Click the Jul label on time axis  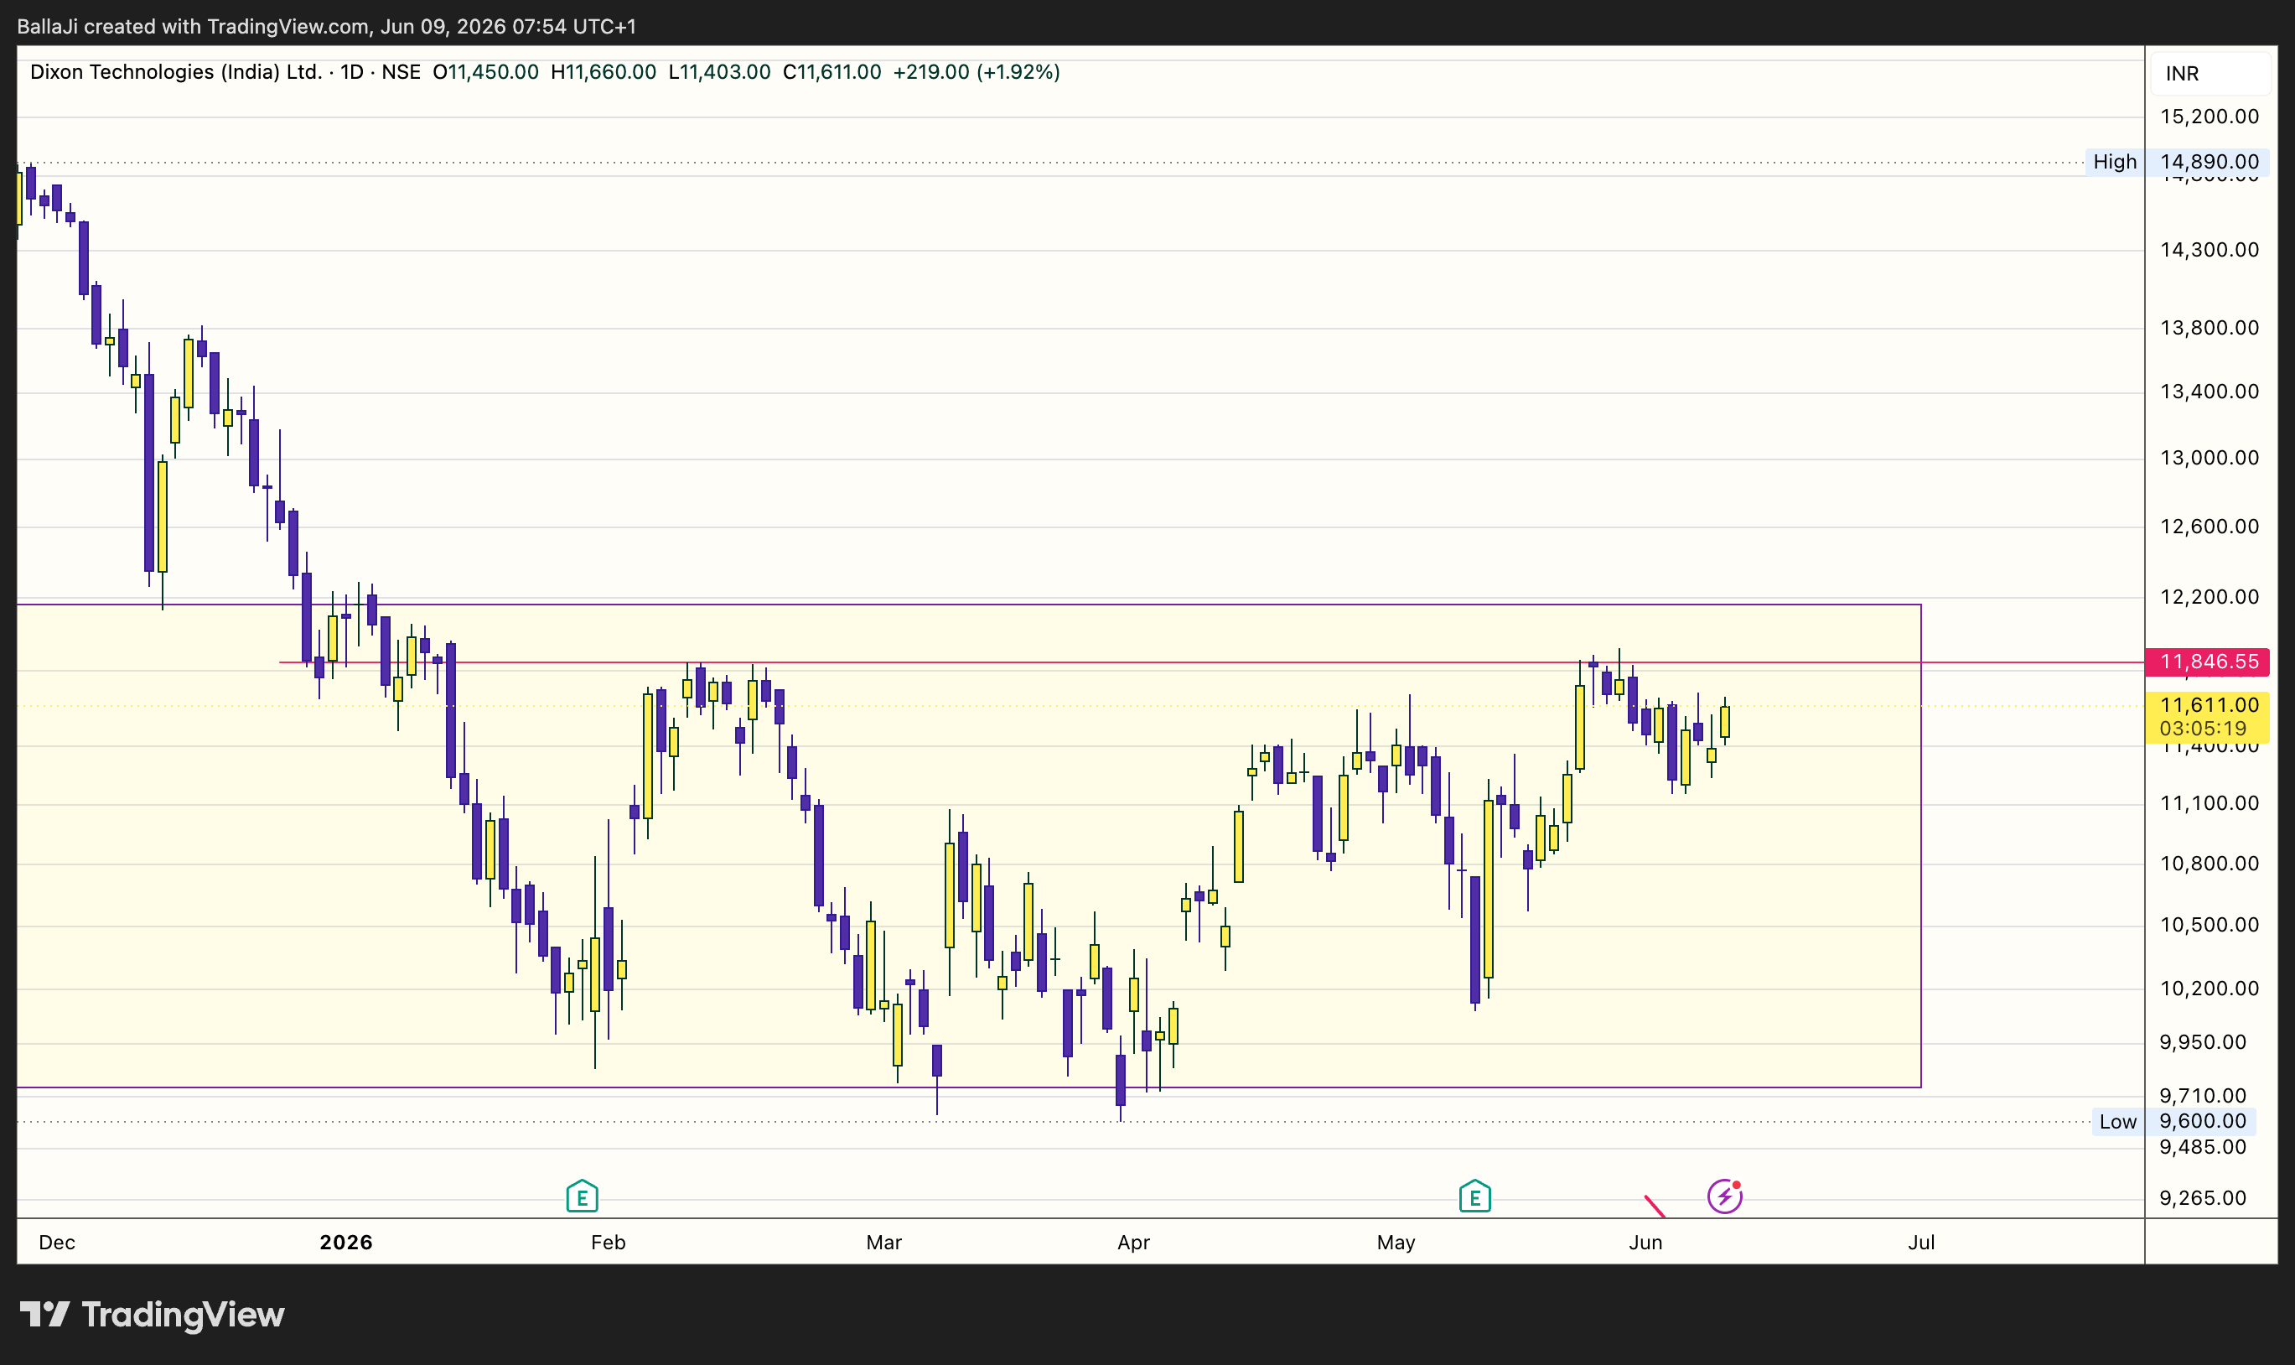click(x=1921, y=1243)
